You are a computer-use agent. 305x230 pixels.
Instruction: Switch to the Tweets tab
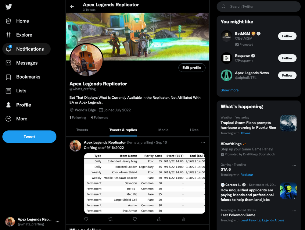pos(82,130)
